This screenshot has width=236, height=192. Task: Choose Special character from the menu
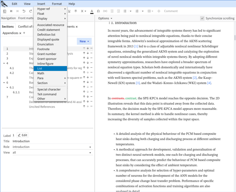[x=50, y=89]
